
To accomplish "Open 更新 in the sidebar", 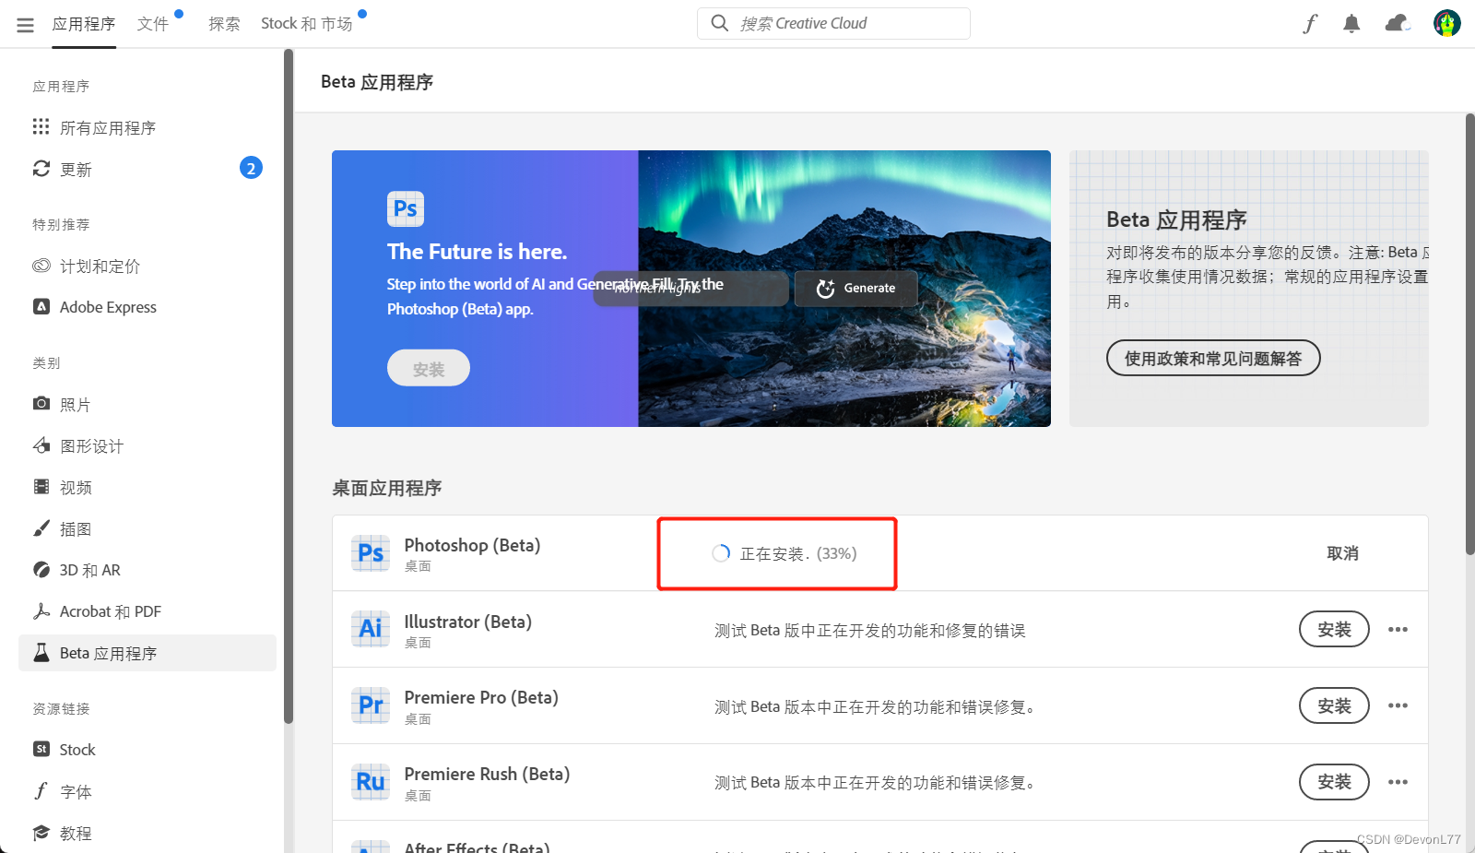I will click(x=147, y=169).
